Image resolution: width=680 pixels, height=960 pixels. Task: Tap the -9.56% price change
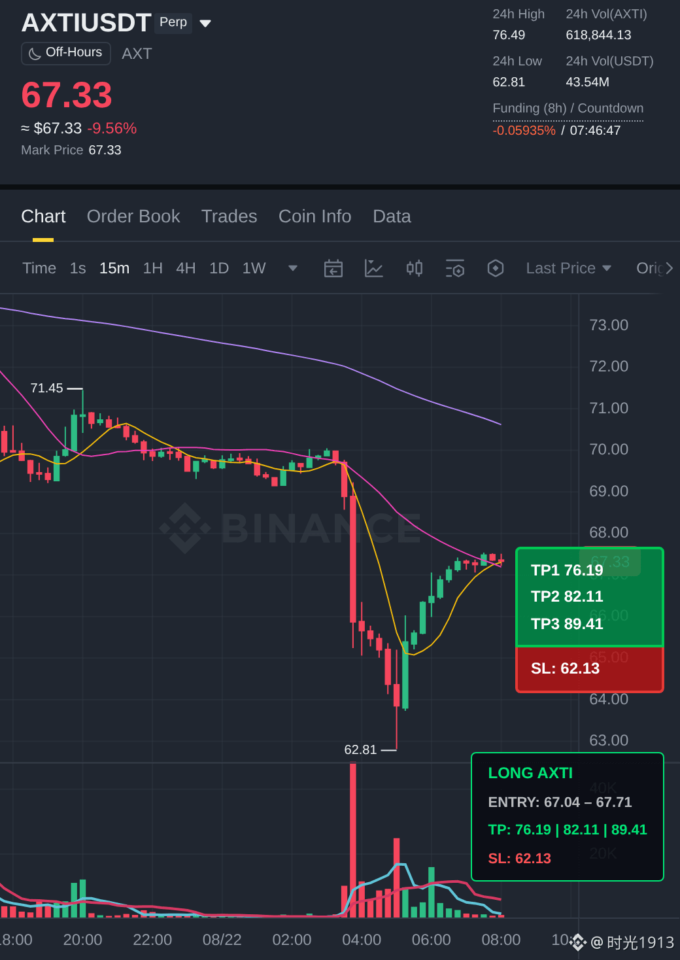pyautogui.click(x=112, y=128)
